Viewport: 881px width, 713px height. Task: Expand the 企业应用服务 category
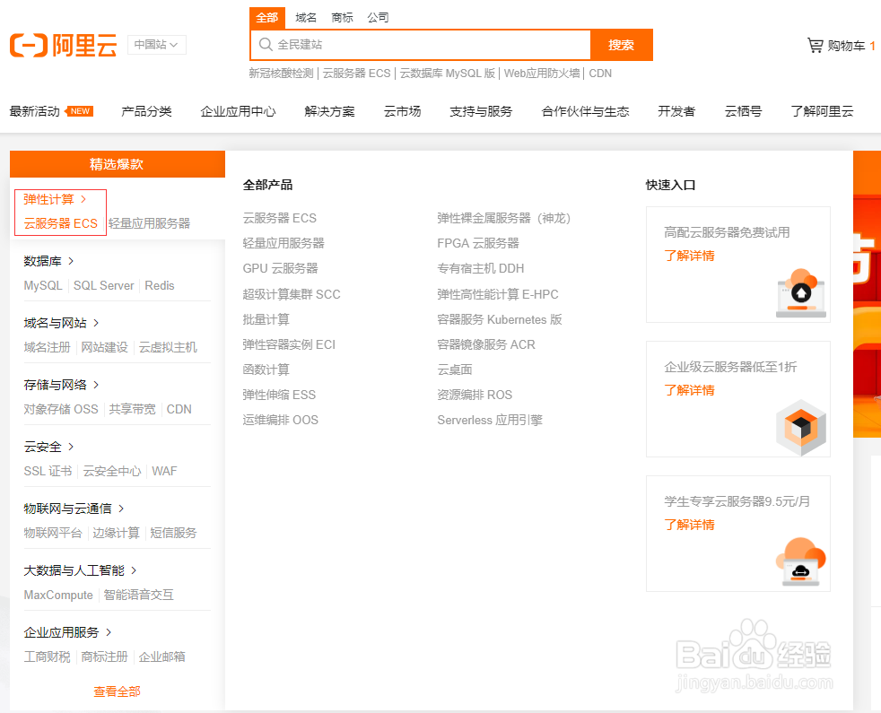[x=67, y=632]
